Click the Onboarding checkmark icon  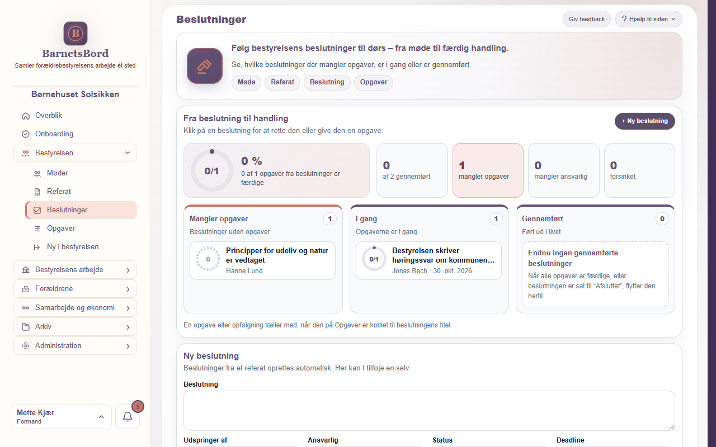25,134
